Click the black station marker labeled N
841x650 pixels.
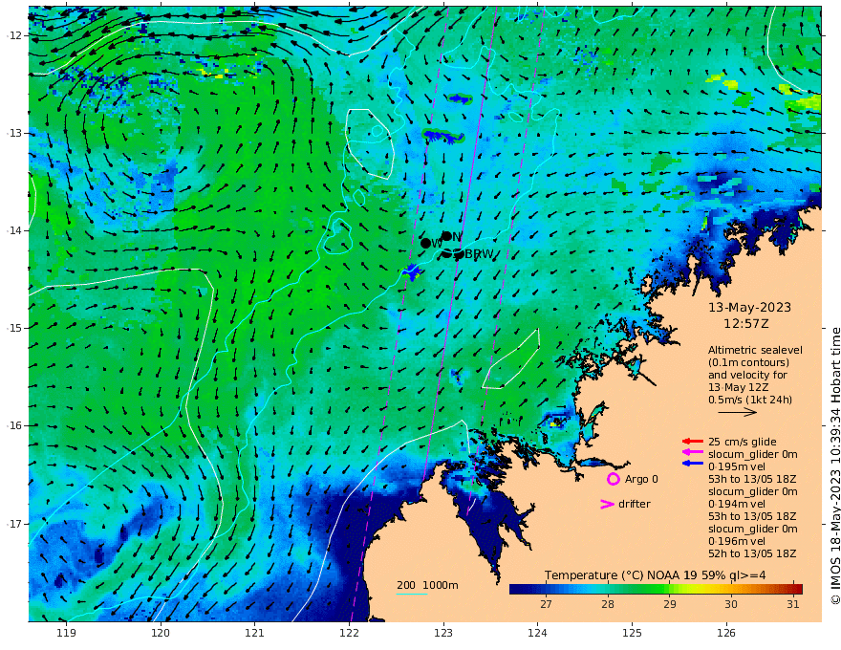[x=447, y=236]
